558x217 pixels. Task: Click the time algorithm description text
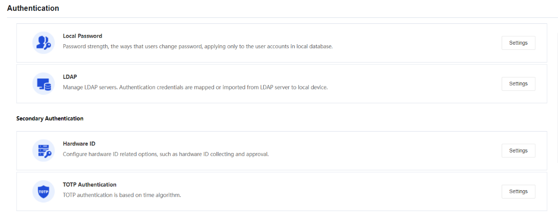tap(122, 195)
